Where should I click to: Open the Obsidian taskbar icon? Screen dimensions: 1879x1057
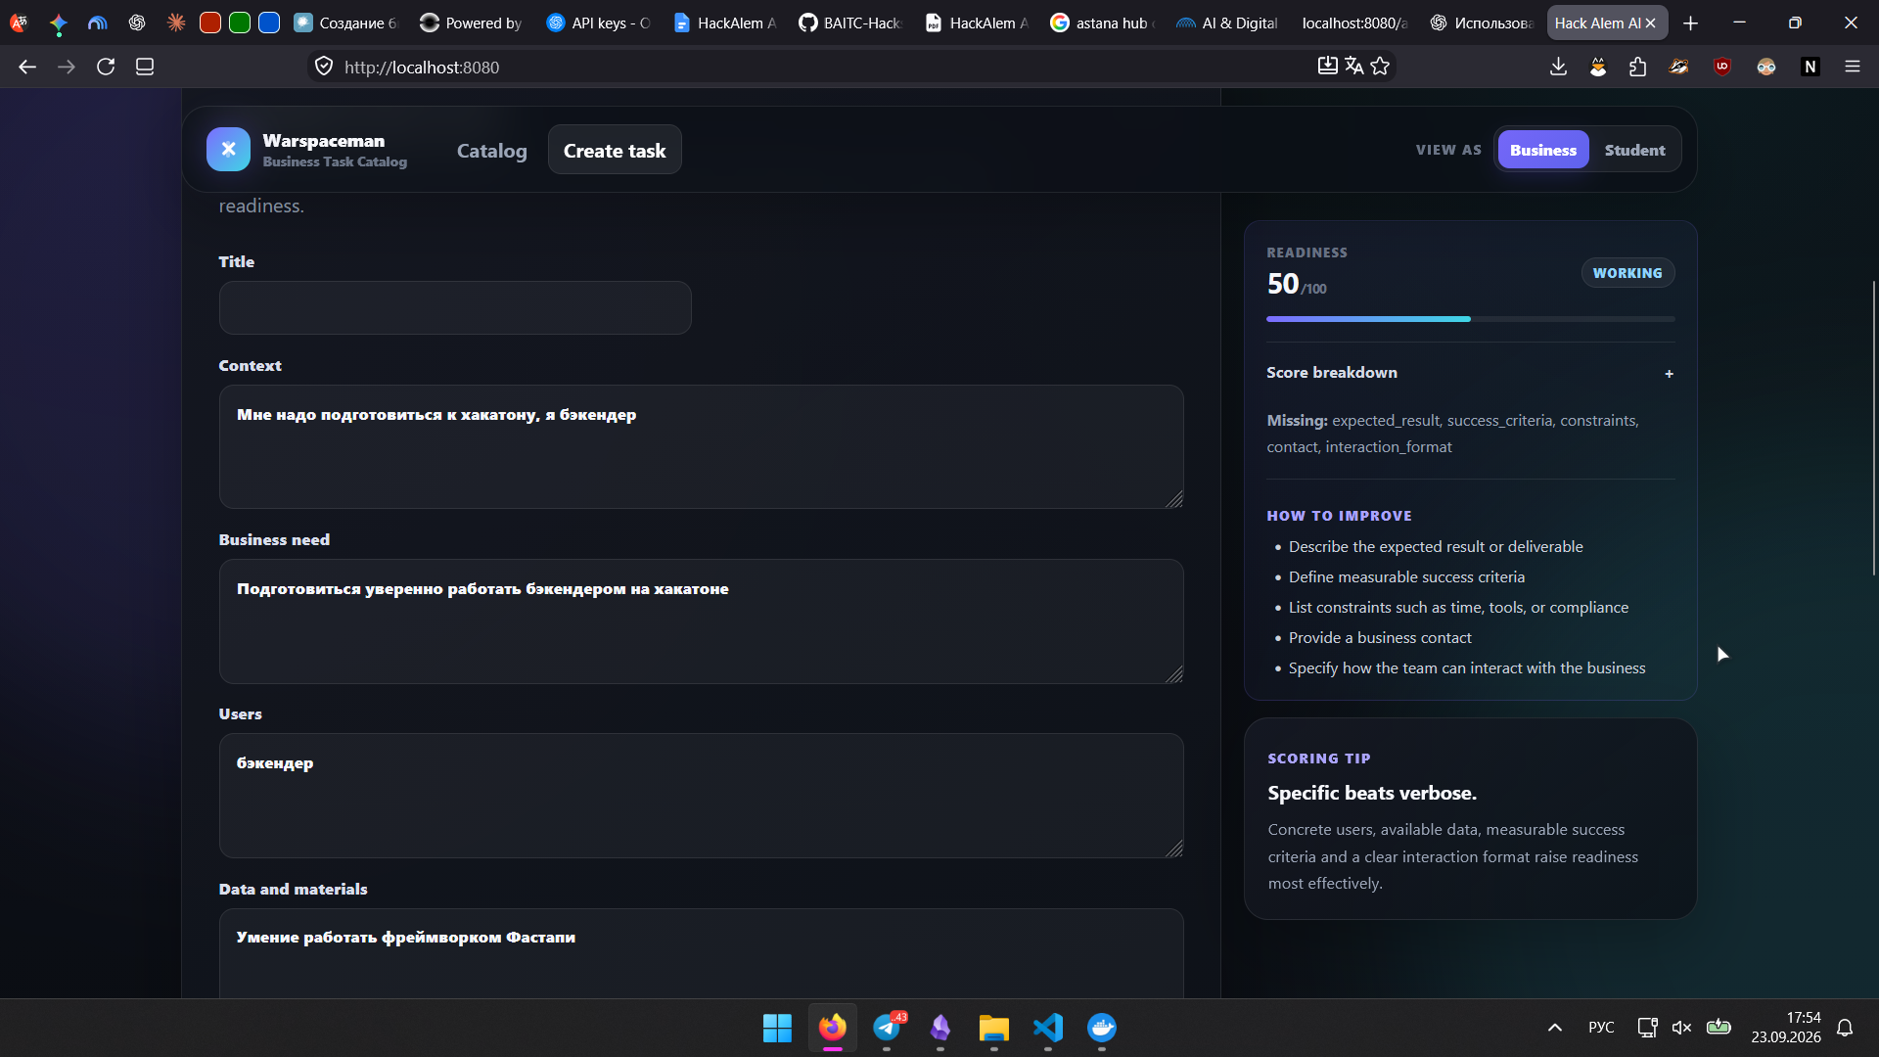940,1028
